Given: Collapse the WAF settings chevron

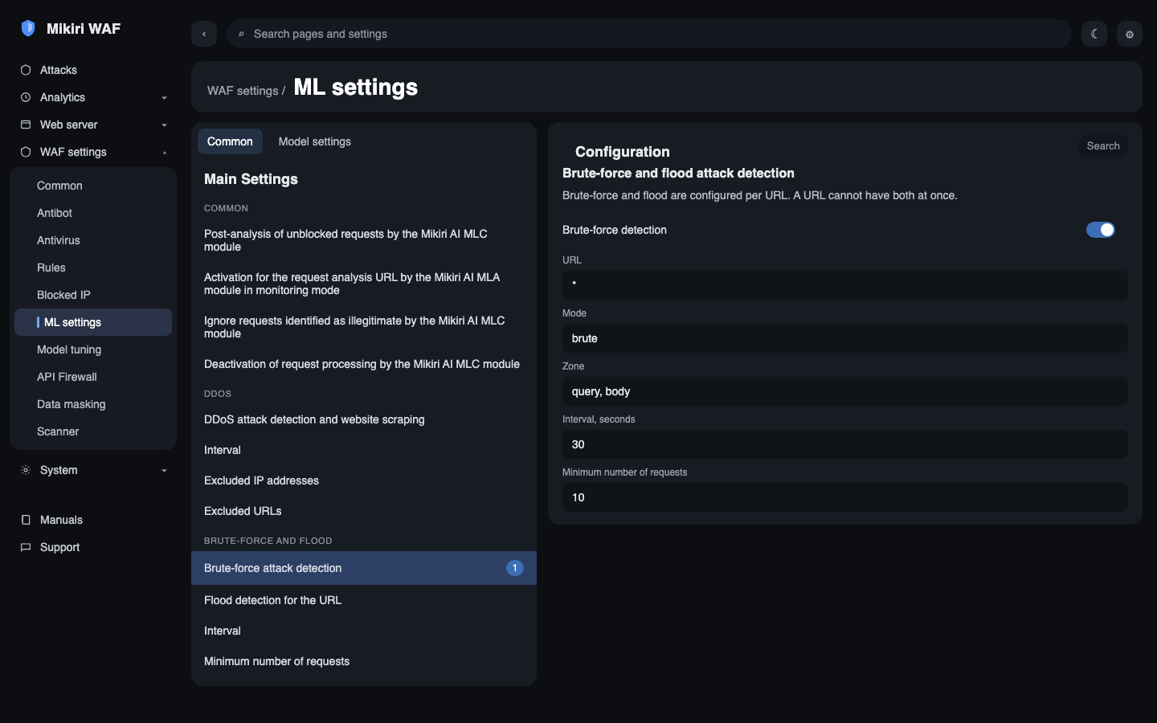Looking at the screenshot, I should pos(165,153).
